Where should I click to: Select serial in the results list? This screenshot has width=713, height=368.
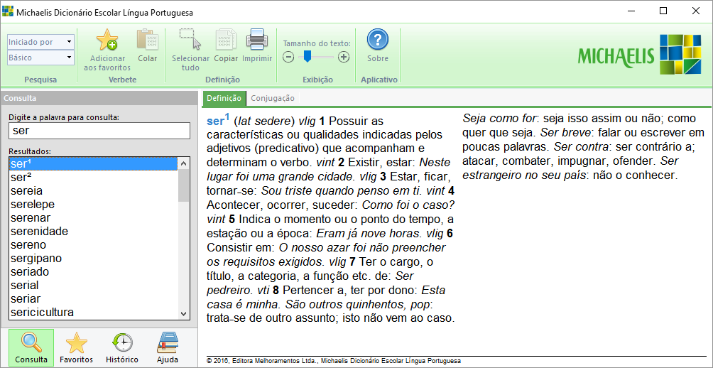[x=93, y=286]
